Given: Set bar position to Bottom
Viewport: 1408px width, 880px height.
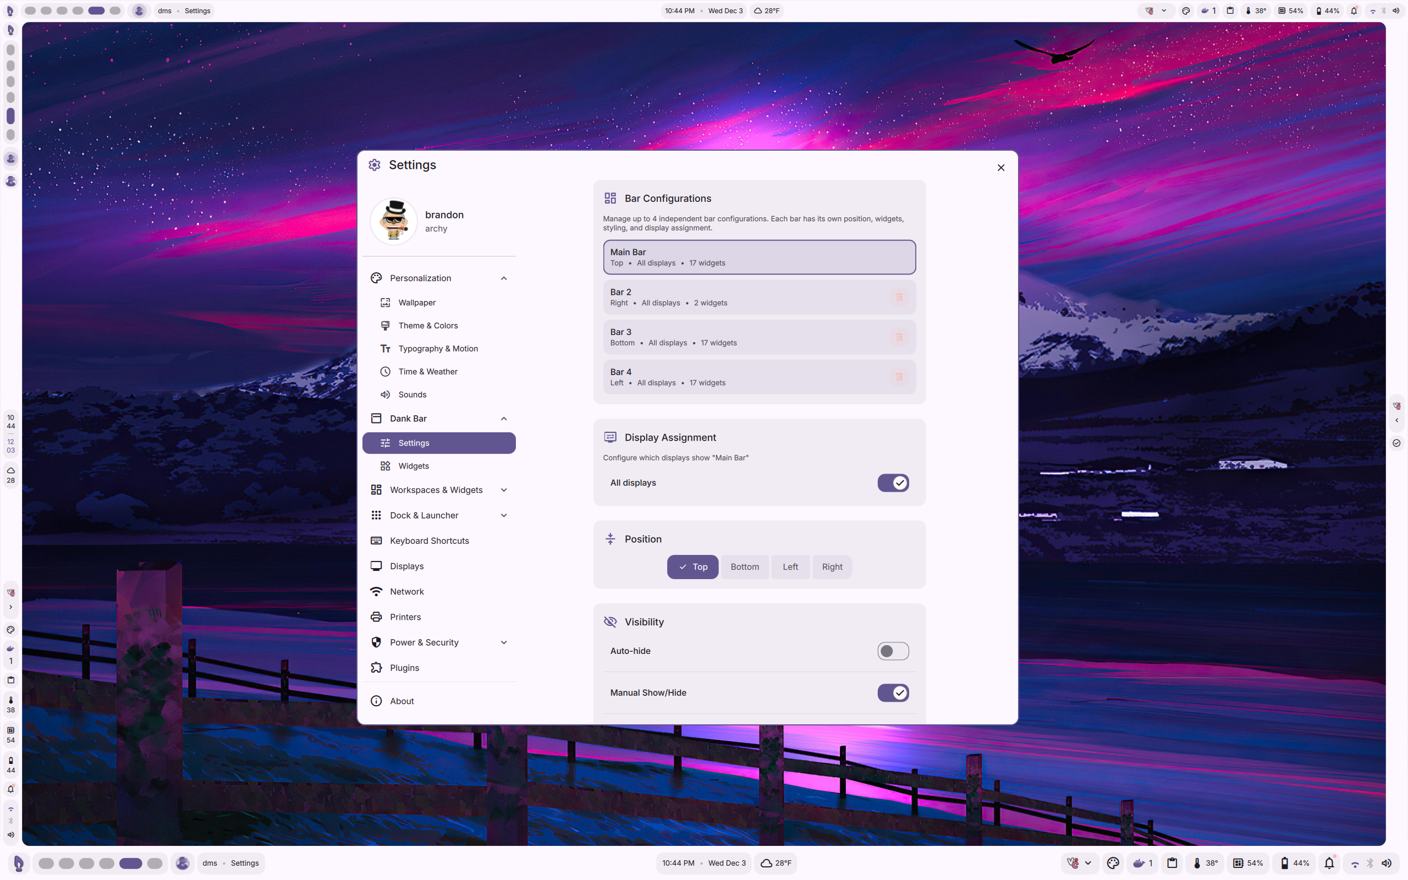Looking at the screenshot, I should (x=744, y=567).
